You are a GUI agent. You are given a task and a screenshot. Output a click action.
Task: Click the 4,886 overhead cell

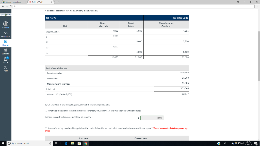[186, 31]
